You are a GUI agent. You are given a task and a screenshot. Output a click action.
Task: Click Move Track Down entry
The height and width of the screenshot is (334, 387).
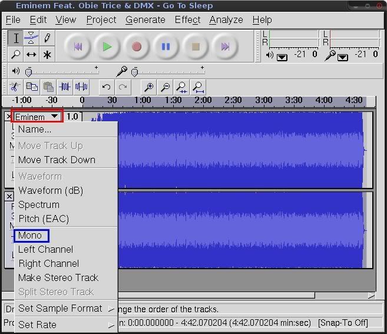57,160
